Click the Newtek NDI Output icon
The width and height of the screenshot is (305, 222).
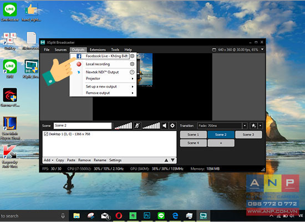(x=79, y=72)
